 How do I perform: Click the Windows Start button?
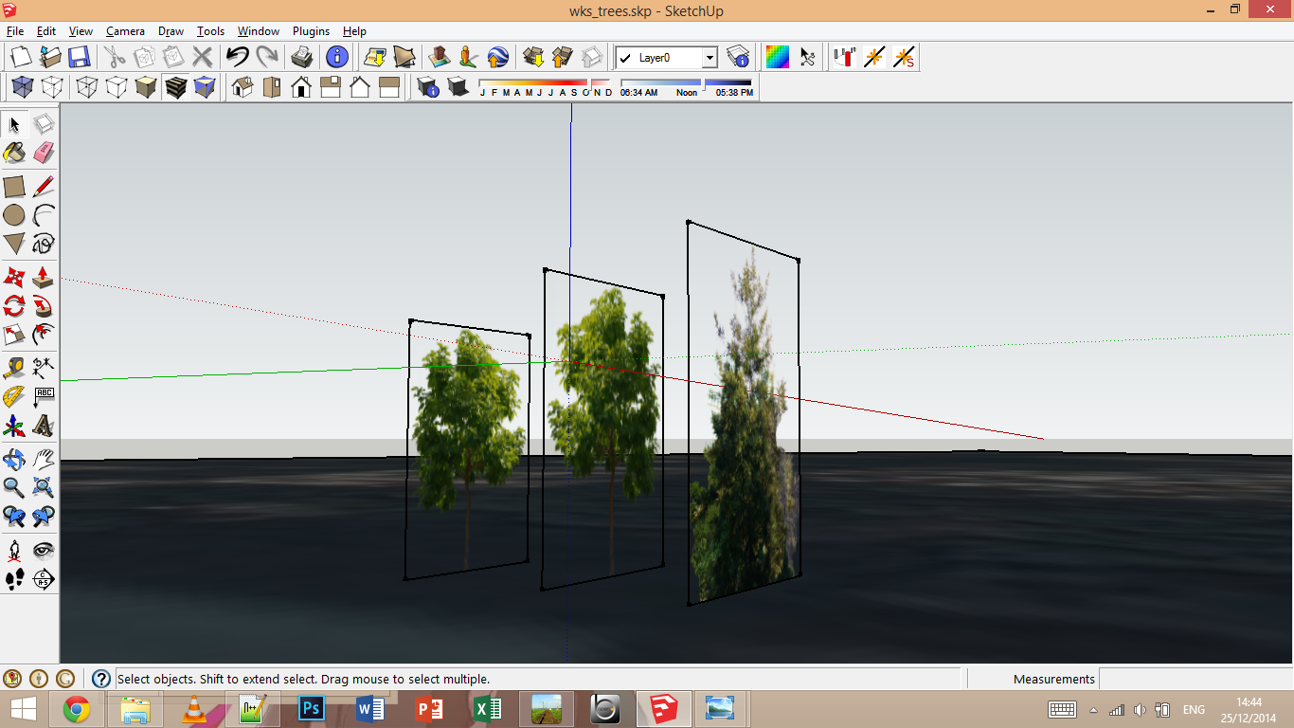23,709
